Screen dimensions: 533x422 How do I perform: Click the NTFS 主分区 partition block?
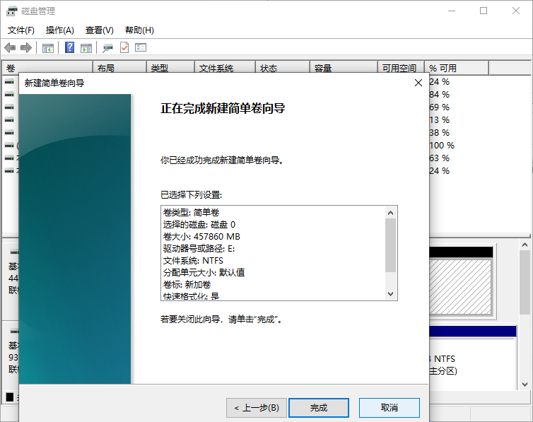click(472, 363)
